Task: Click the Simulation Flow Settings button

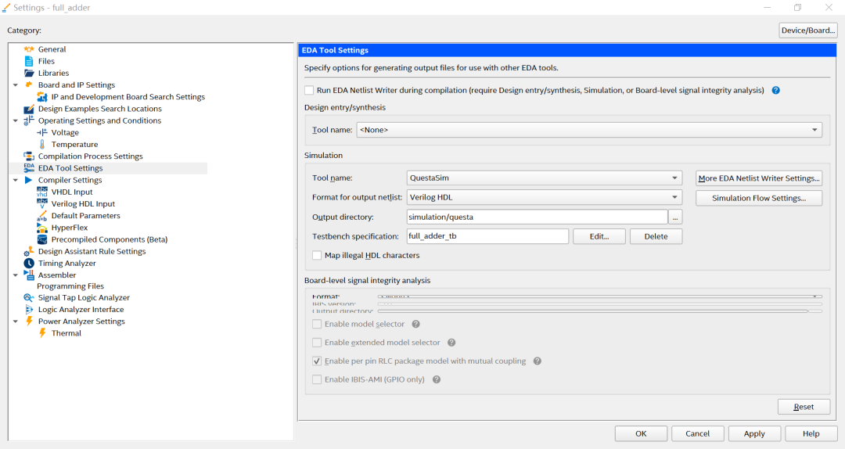Action: (x=758, y=199)
